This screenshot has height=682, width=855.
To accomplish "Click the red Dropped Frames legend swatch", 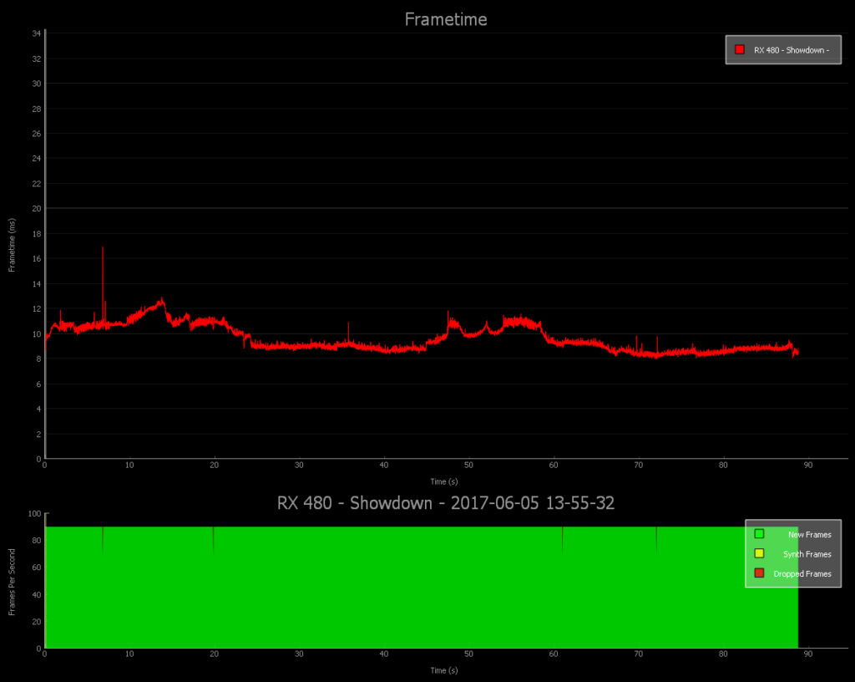I will pos(759,573).
